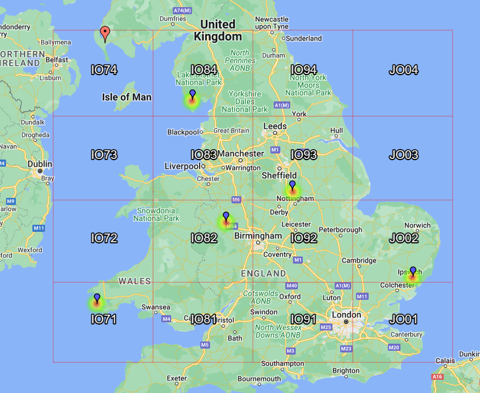
Task: Click the Yorkshire Dales National Park label
Action: pyautogui.click(x=245, y=101)
